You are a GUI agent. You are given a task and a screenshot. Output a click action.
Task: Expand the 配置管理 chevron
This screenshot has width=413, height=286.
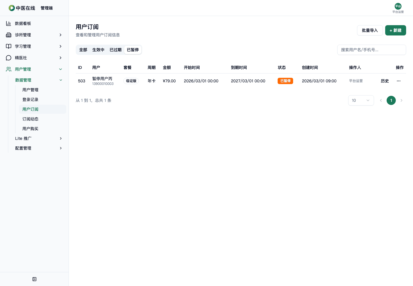pyautogui.click(x=61, y=148)
